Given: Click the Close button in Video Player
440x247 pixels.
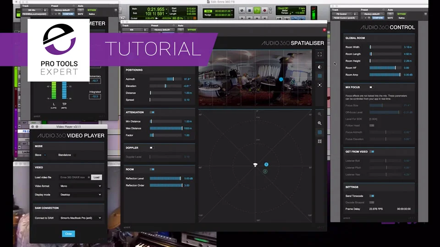Looking at the screenshot, I should (68, 234).
